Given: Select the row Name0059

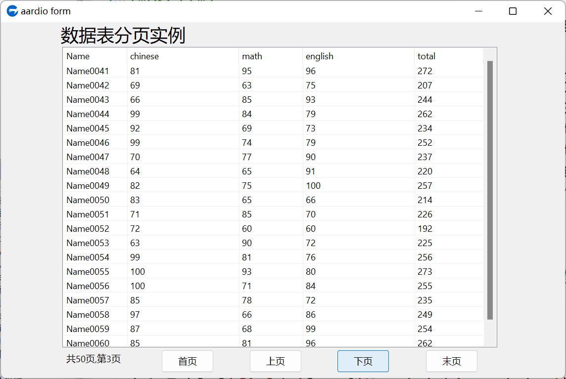Looking at the screenshot, I should (273, 329).
